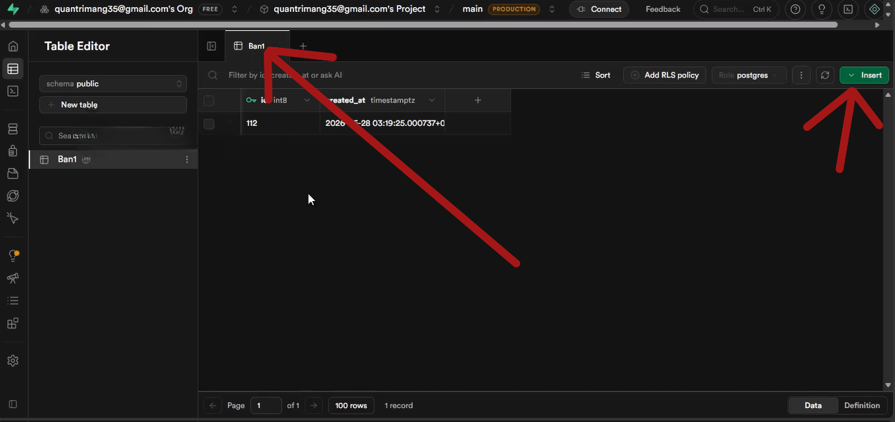Image resolution: width=895 pixels, height=422 pixels.
Task: Open the Authentication lock icon in sidebar
Action: [13, 151]
